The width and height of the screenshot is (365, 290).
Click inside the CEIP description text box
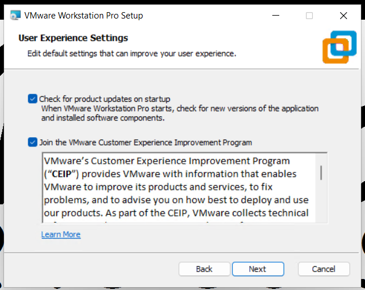pyautogui.click(x=174, y=188)
